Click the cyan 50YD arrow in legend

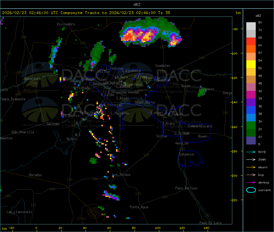tap(251, 152)
